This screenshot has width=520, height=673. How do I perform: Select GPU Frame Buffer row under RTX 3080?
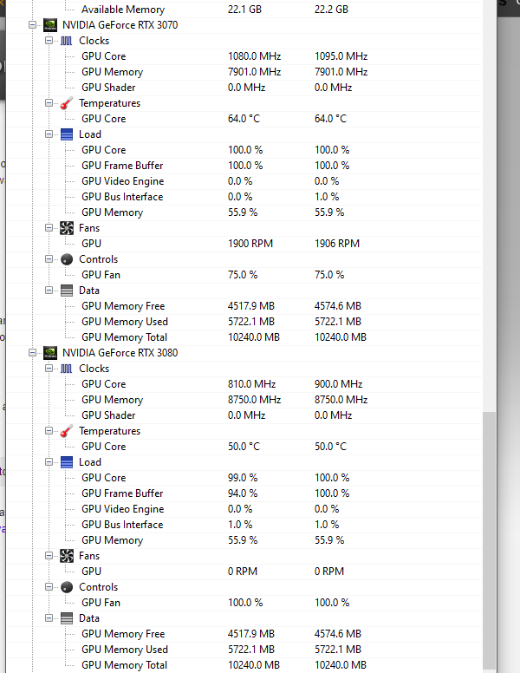coord(244,493)
